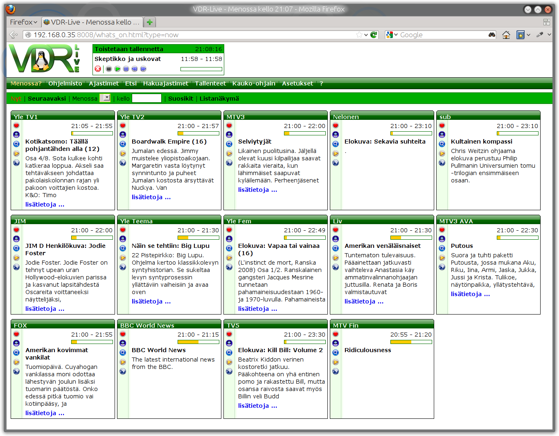Create search timer for Boardwalk Empire
Screen dimensions: 559x436
coord(123,135)
